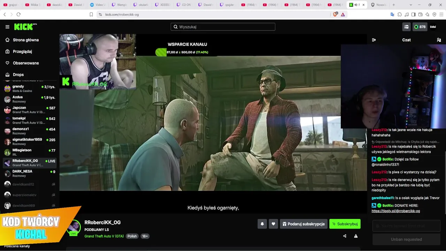Report the stream with warning icon
The width and height of the screenshot is (446, 251).
coord(356,236)
